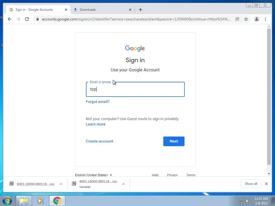
Task: Open the Learn more link
Action: (96, 124)
